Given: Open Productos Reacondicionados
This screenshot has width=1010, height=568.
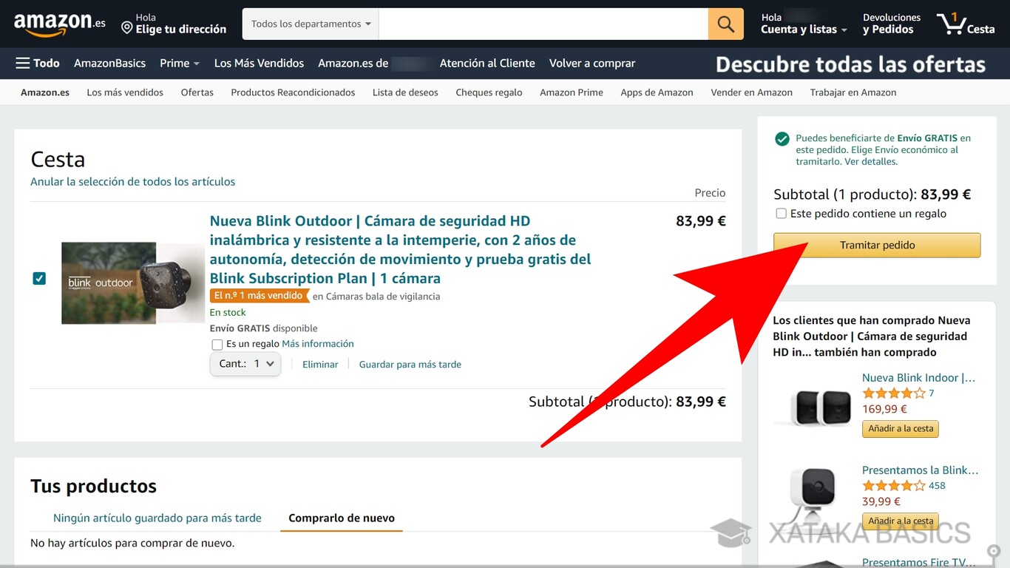Looking at the screenshot, I should [x=293, y=92].
